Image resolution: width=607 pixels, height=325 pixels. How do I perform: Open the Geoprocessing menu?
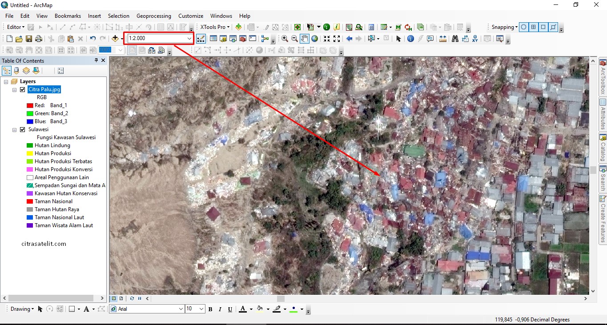point(153,16)
